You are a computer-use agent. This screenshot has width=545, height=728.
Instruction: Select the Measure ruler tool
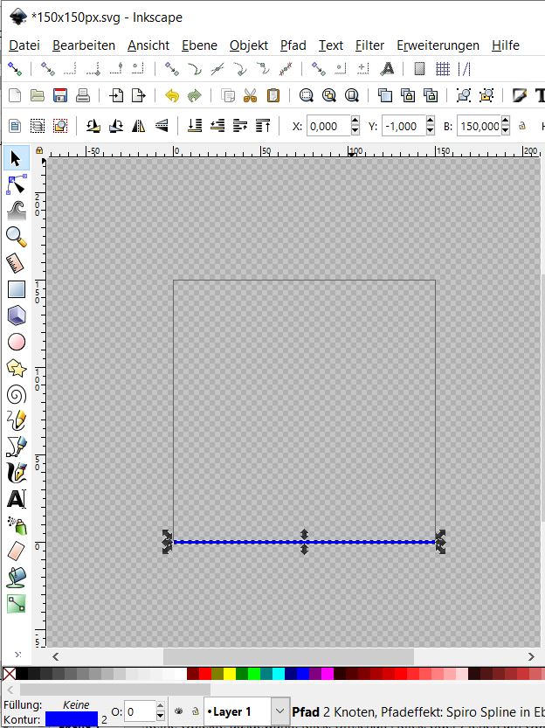pyautogui.click(x=17, y=263)
